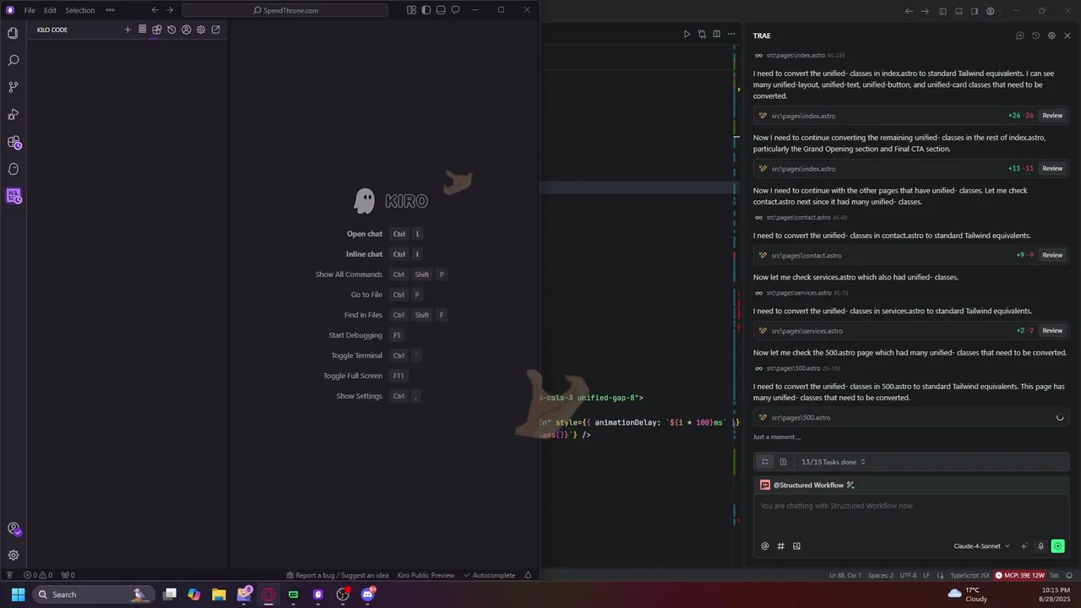Open the Search view in Kiro sidebar

tap(13, 60)
